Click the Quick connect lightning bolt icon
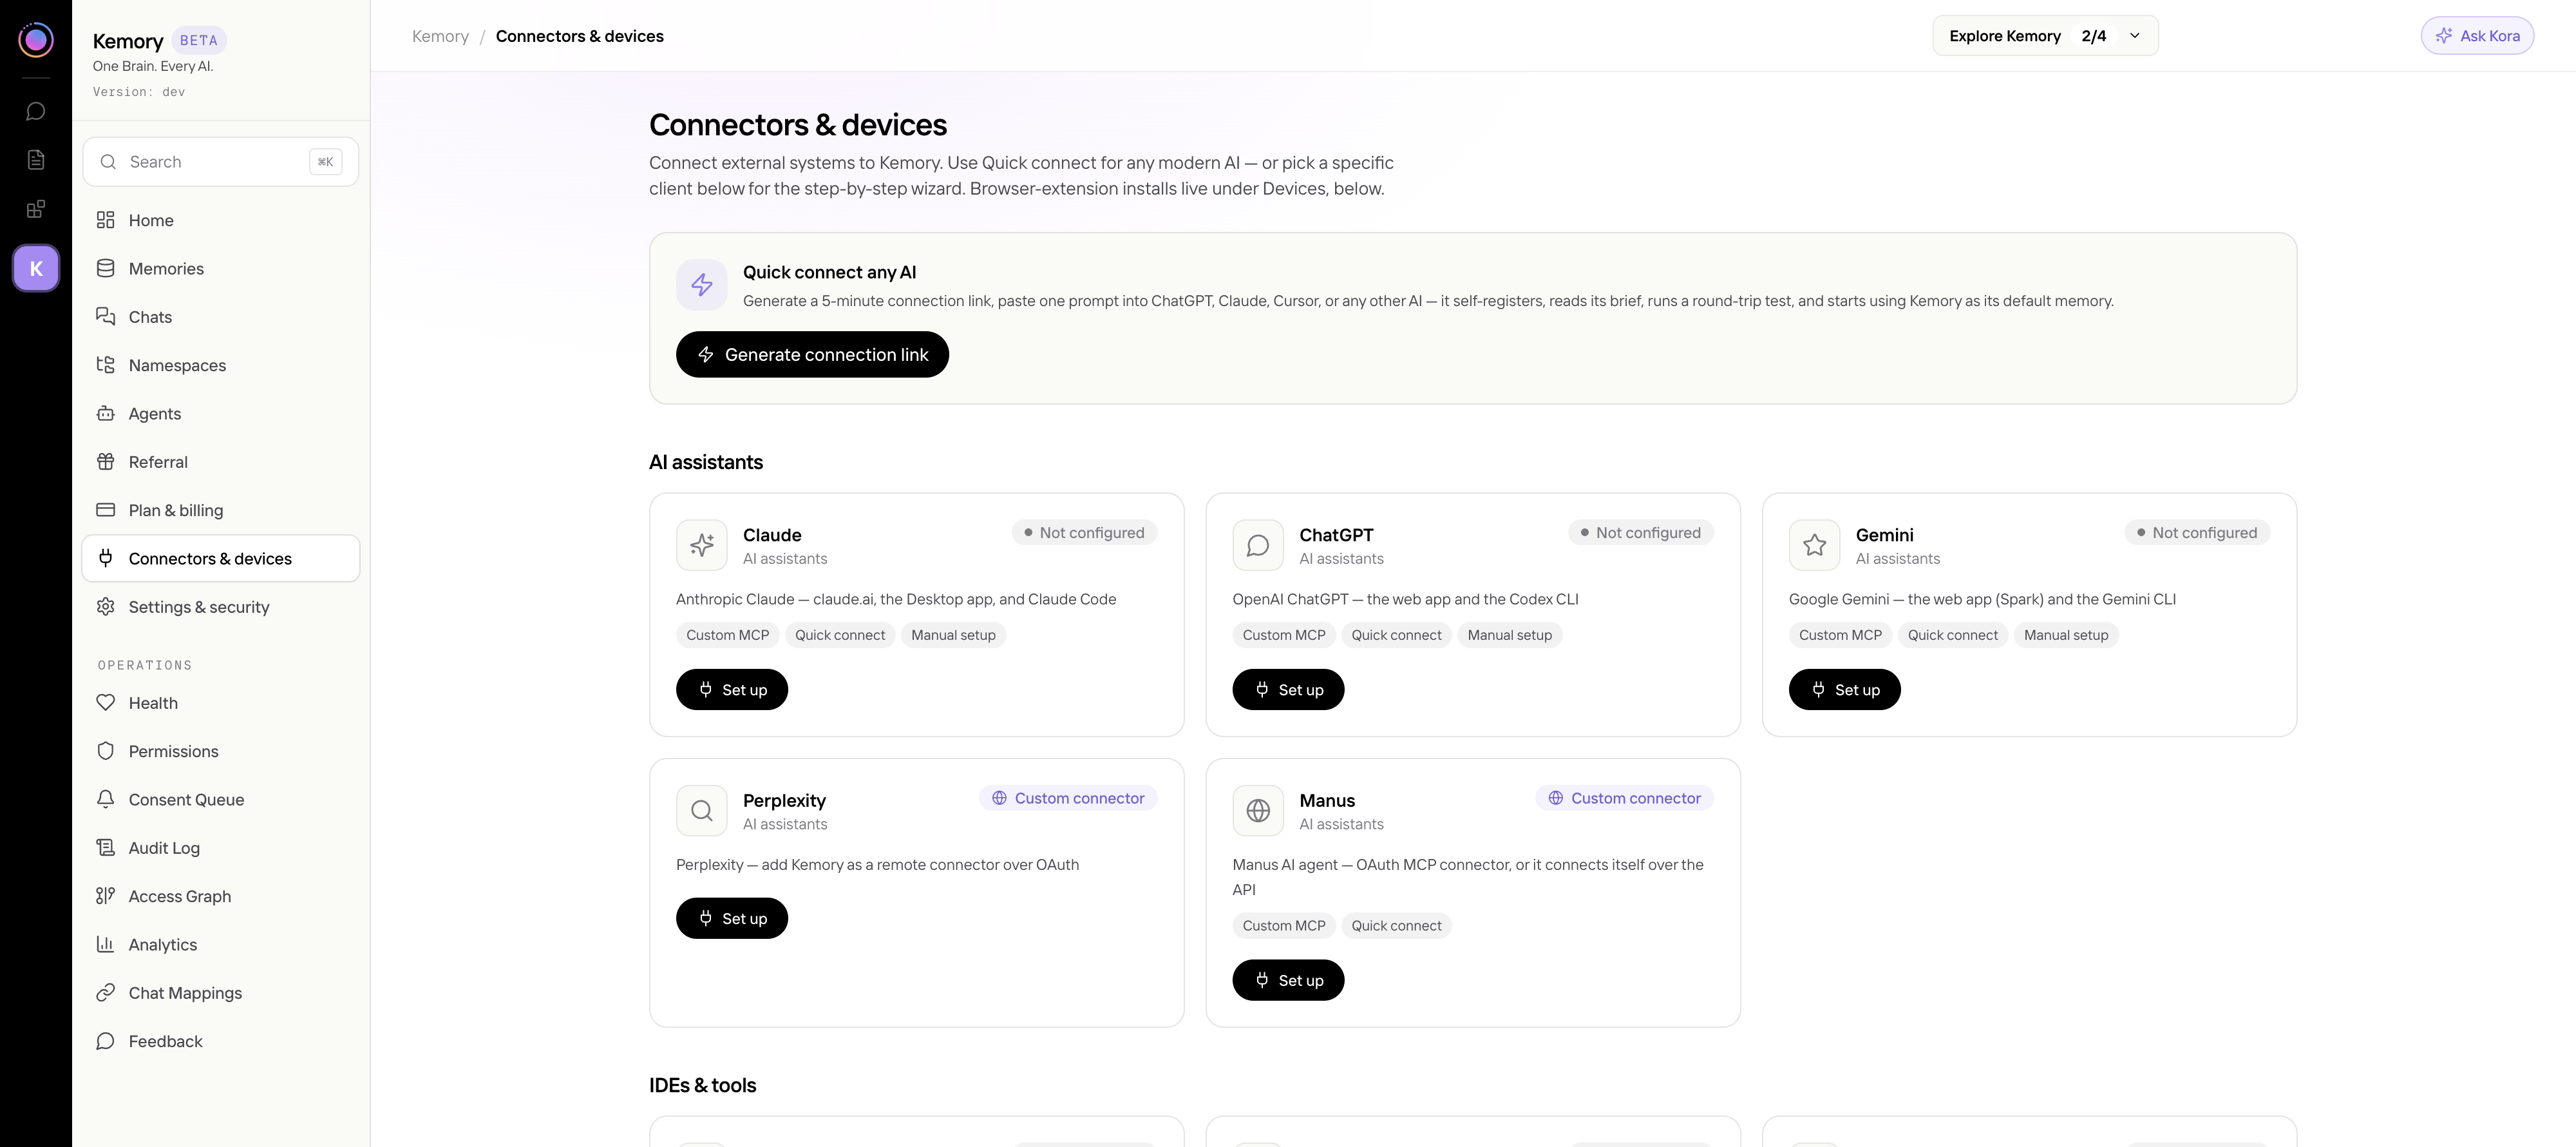The image size is (2576, 1147). 702,284
